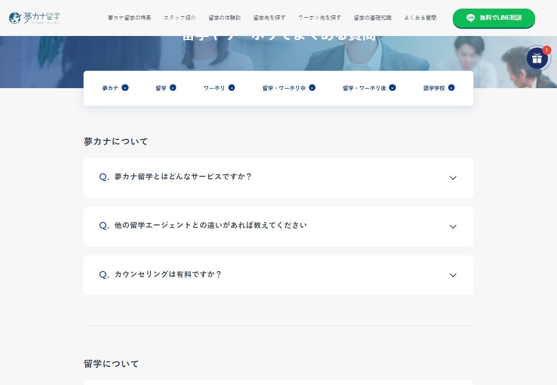Open question 夢カナ留学とはどんなサービスですか？
557x385 pixels.
[278, 178]
